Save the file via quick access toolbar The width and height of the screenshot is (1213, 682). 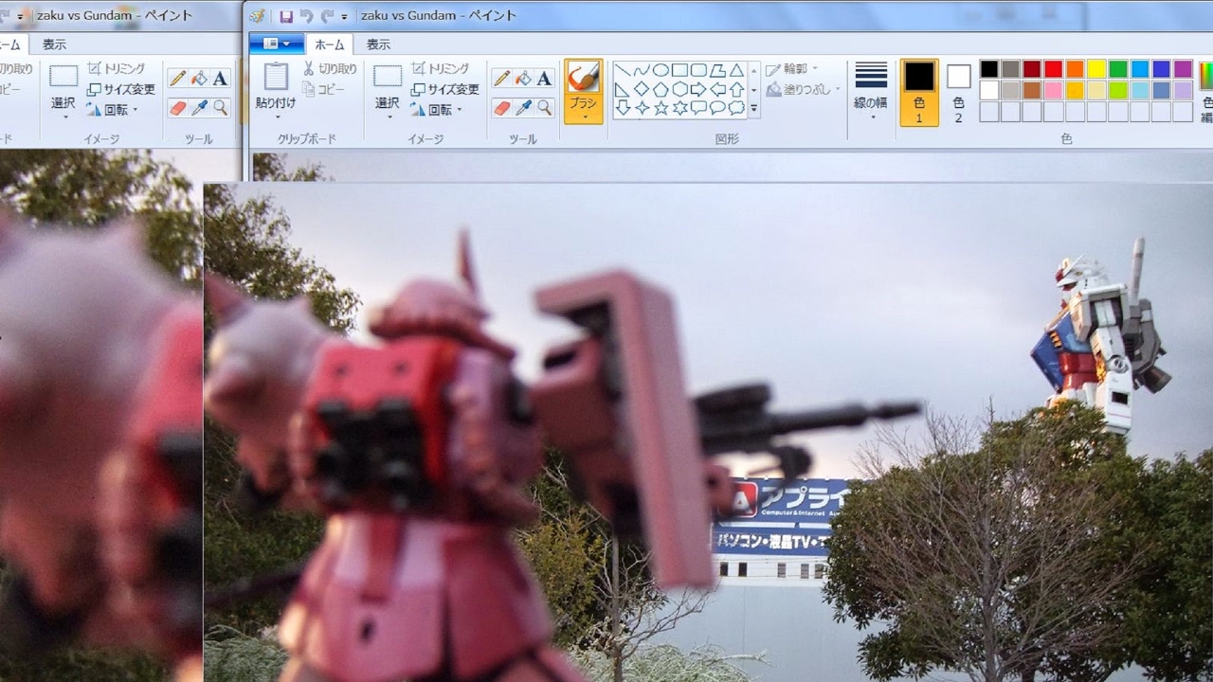pos(286,16)
